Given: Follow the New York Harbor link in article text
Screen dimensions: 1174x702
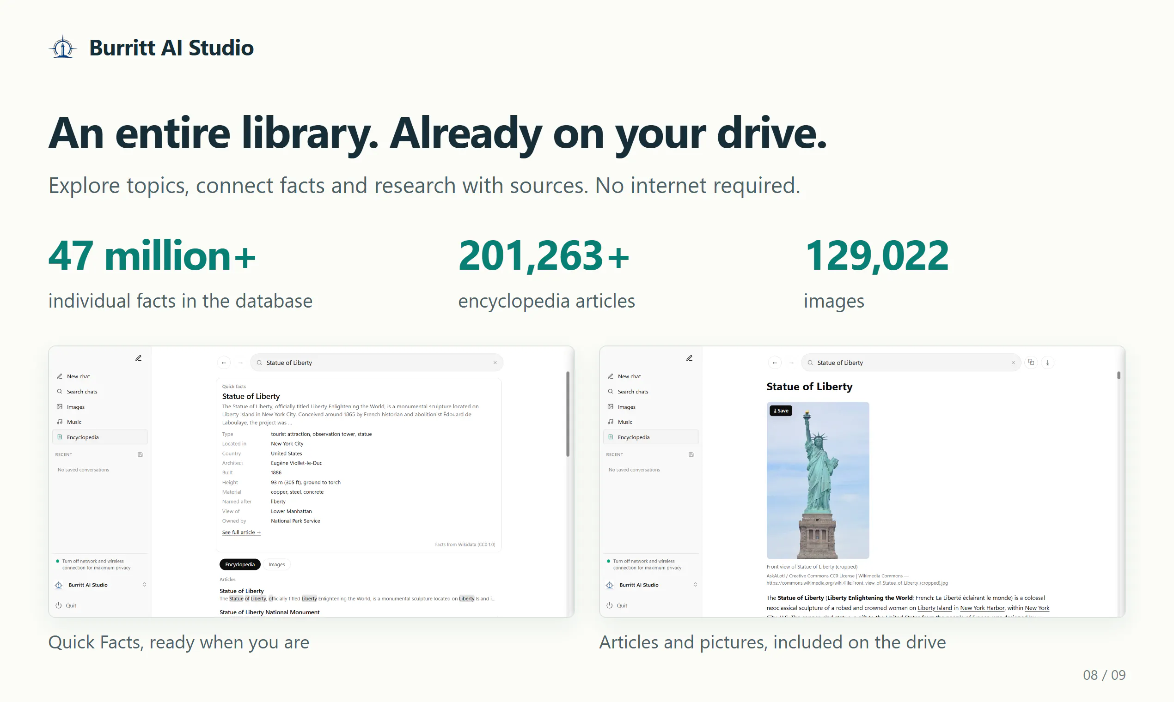Looking at the screenshot, I should (982, 608).
